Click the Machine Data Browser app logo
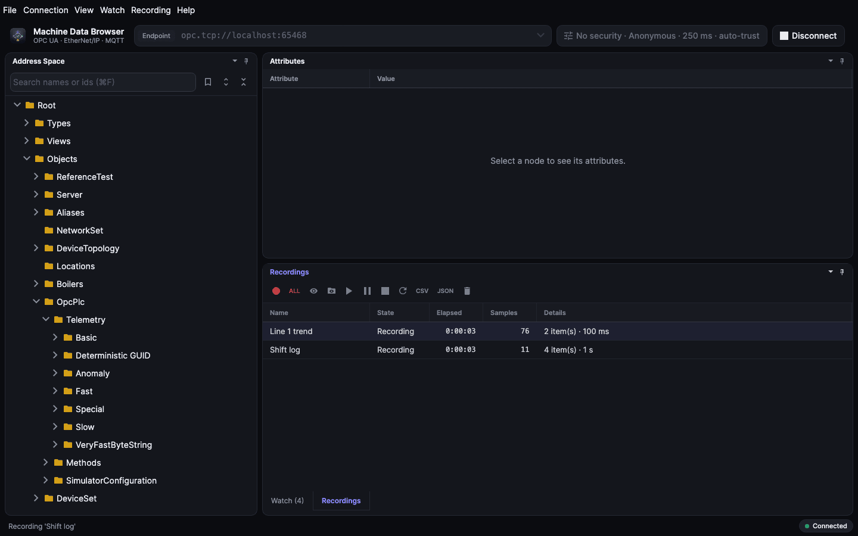 point(18,36)
